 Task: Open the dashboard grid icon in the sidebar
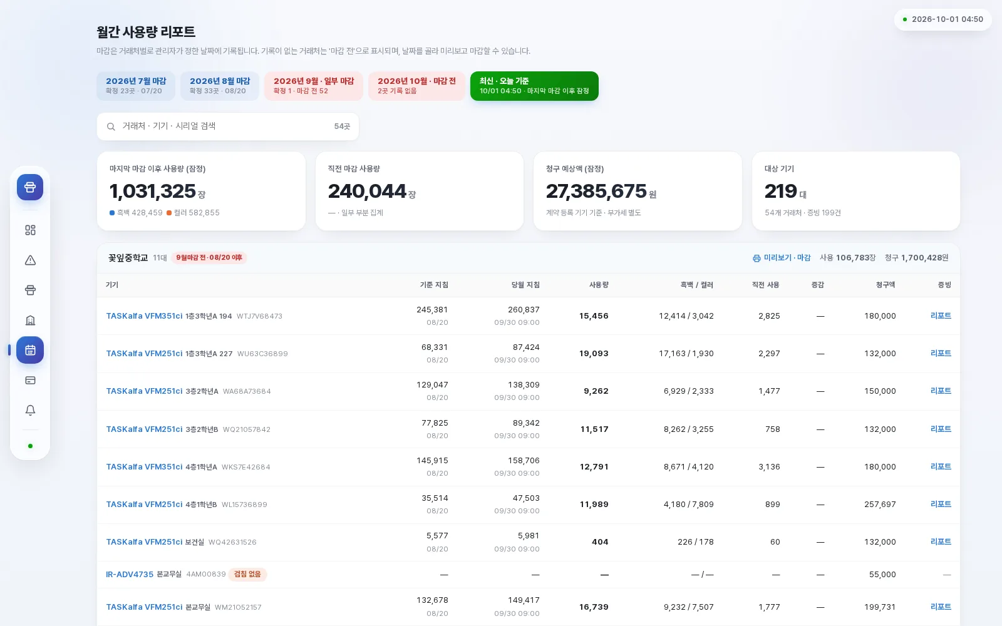click(30, 230)
